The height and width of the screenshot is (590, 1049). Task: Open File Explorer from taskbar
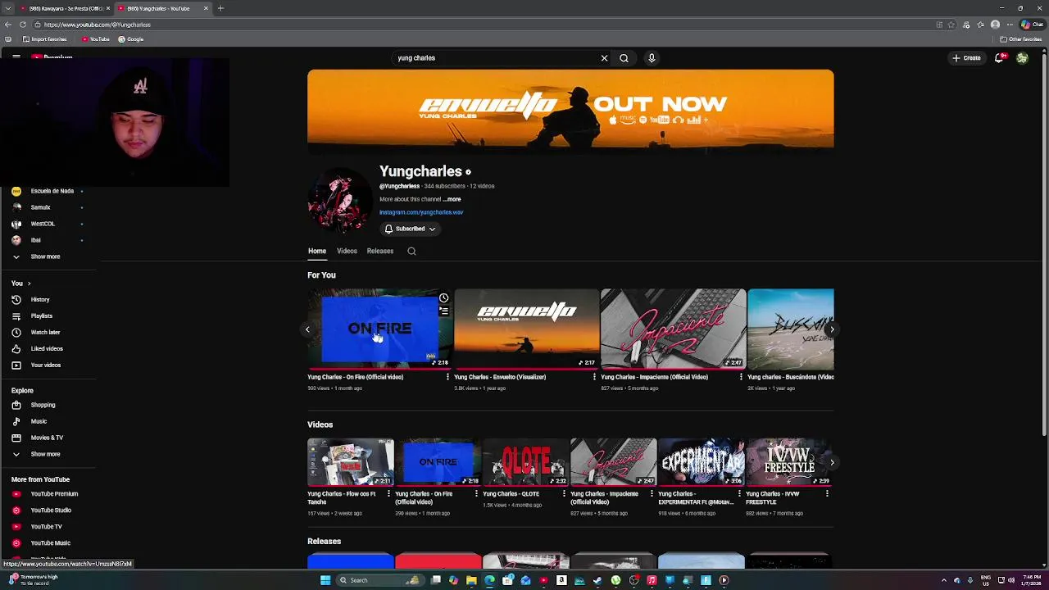[471, 580]
